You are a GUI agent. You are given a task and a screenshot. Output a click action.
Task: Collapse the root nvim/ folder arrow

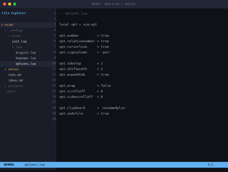[2, 25]
